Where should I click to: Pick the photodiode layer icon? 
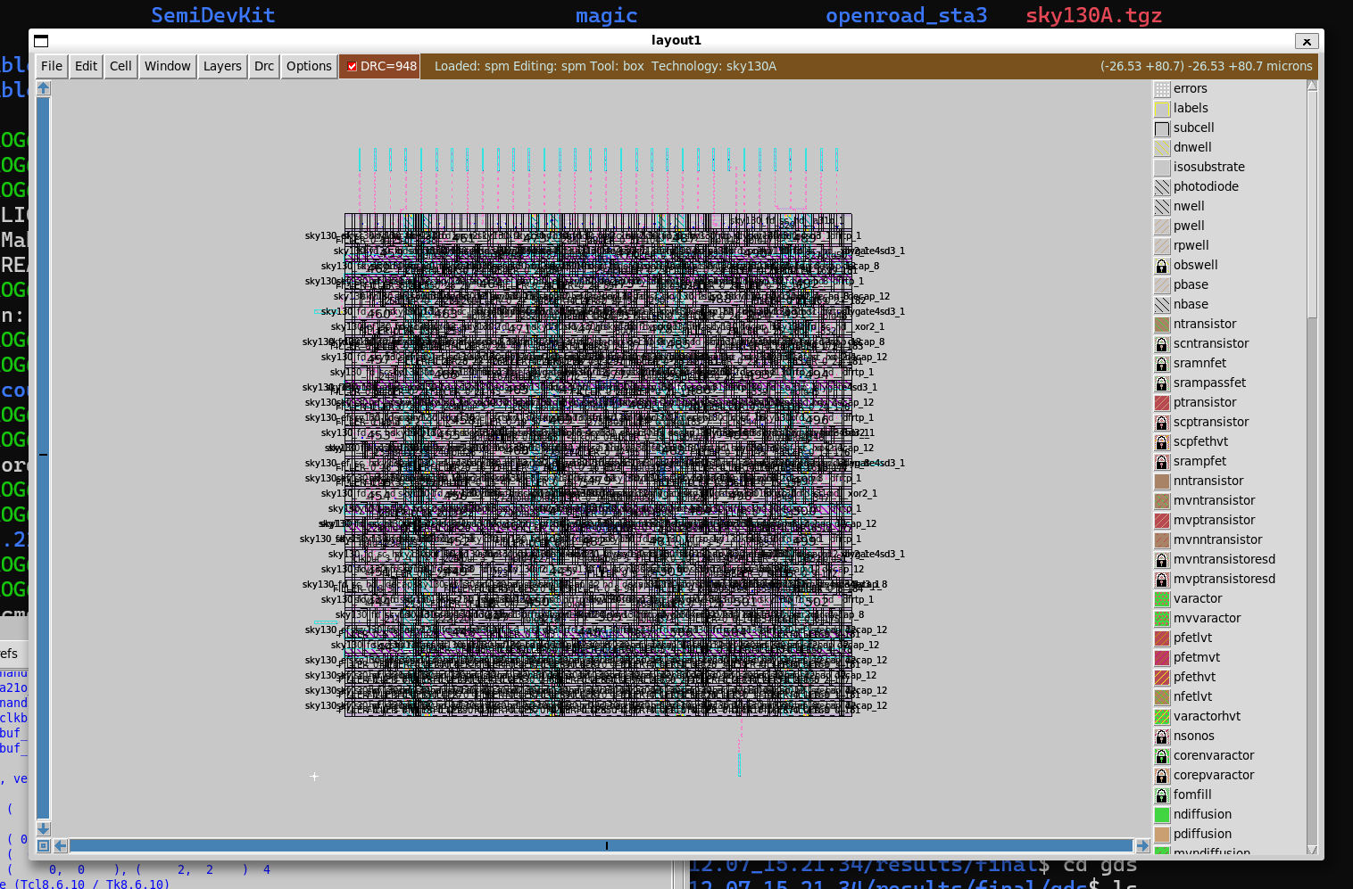tap(1161, 187)
